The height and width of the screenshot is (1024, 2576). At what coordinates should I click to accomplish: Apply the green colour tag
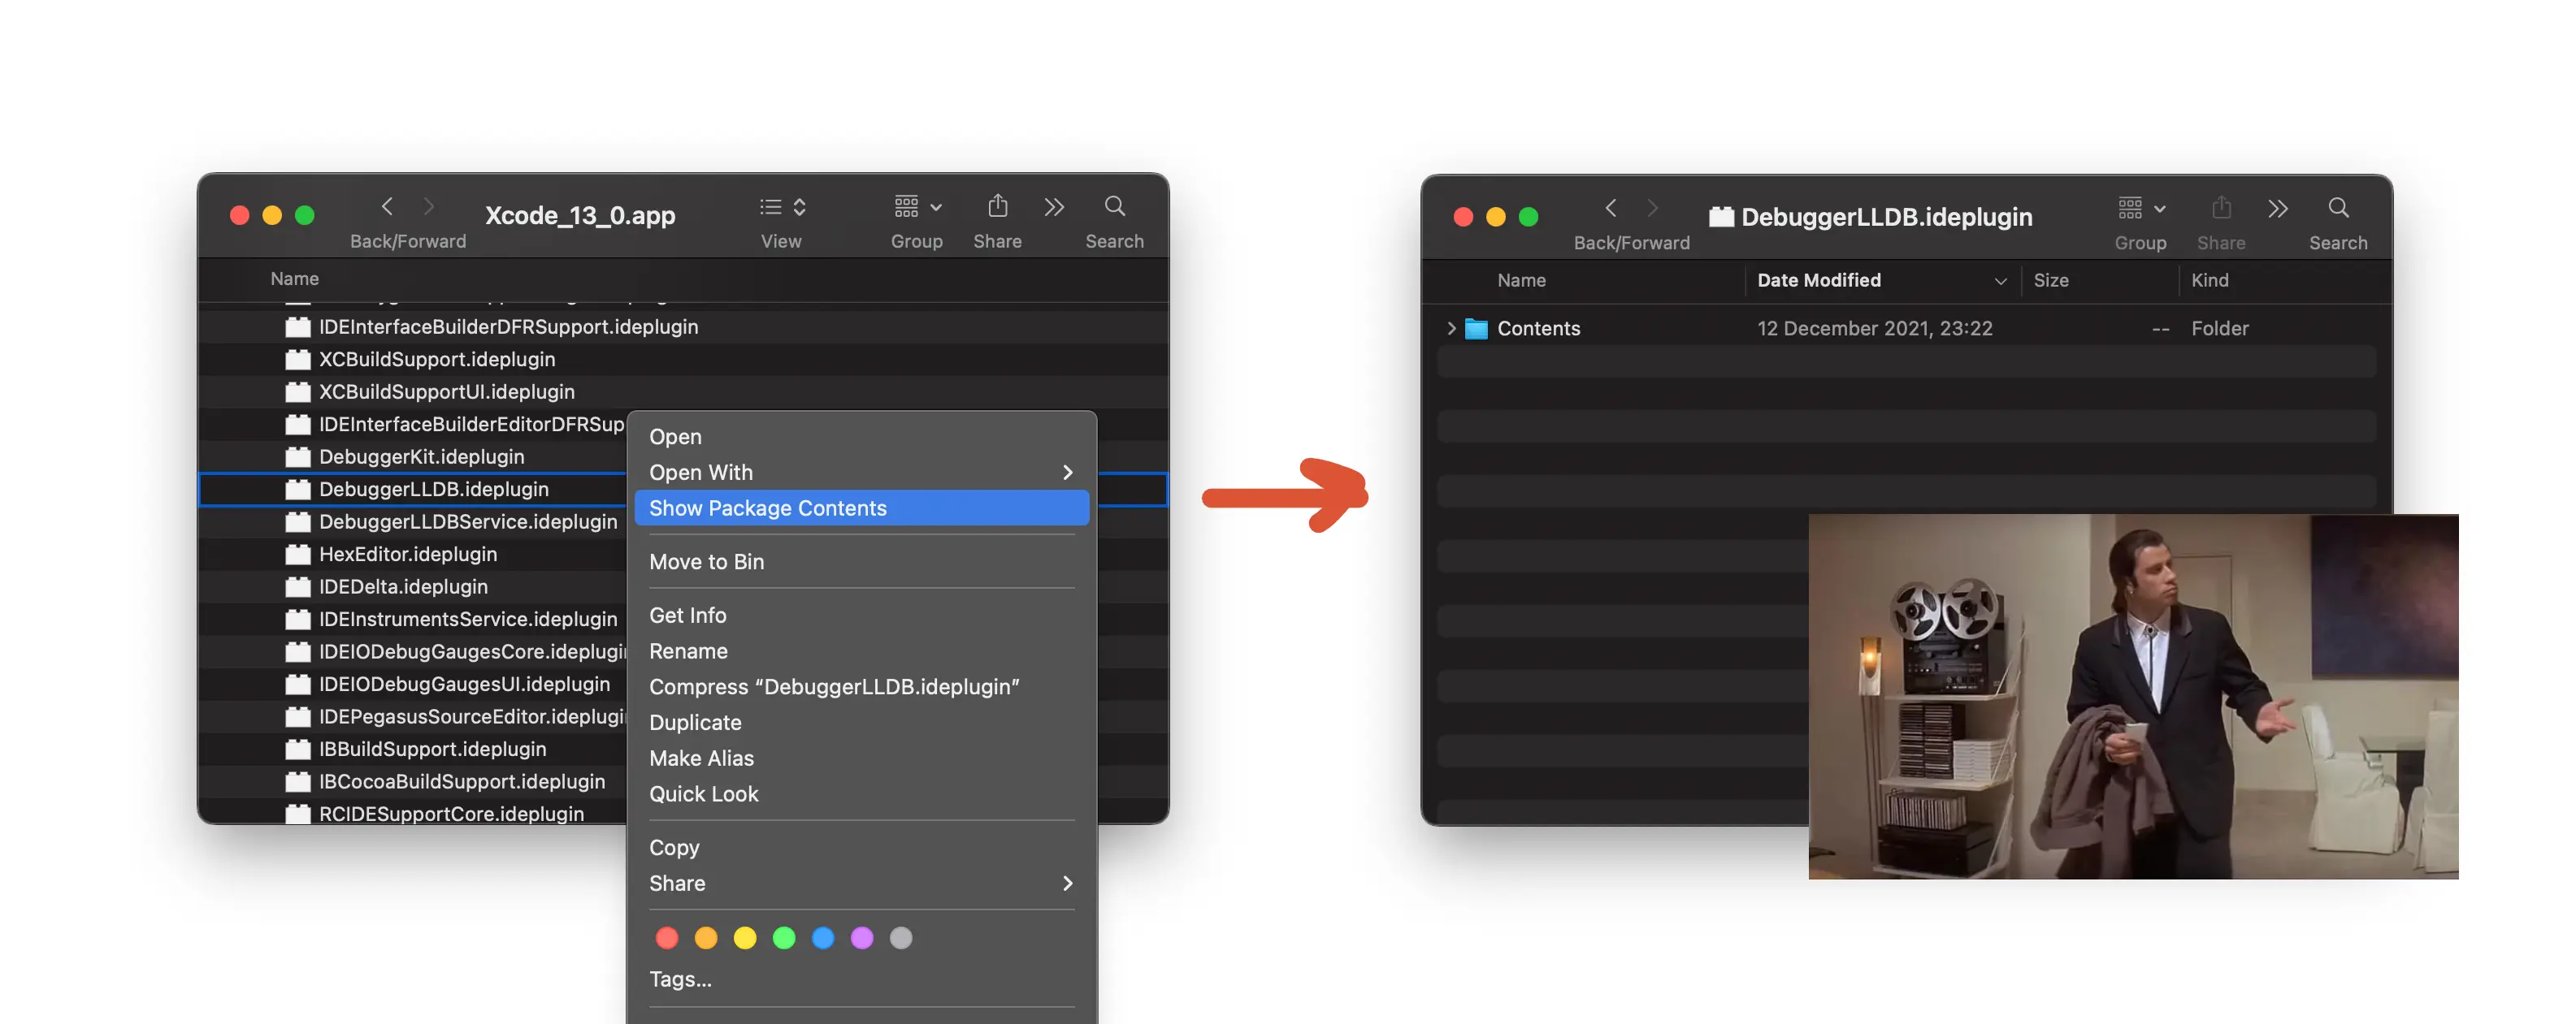(783, 938)
